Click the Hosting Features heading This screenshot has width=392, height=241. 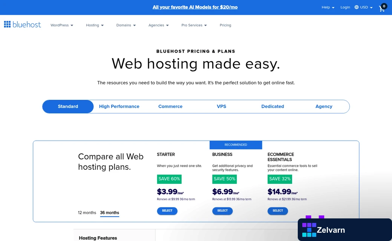98,238
